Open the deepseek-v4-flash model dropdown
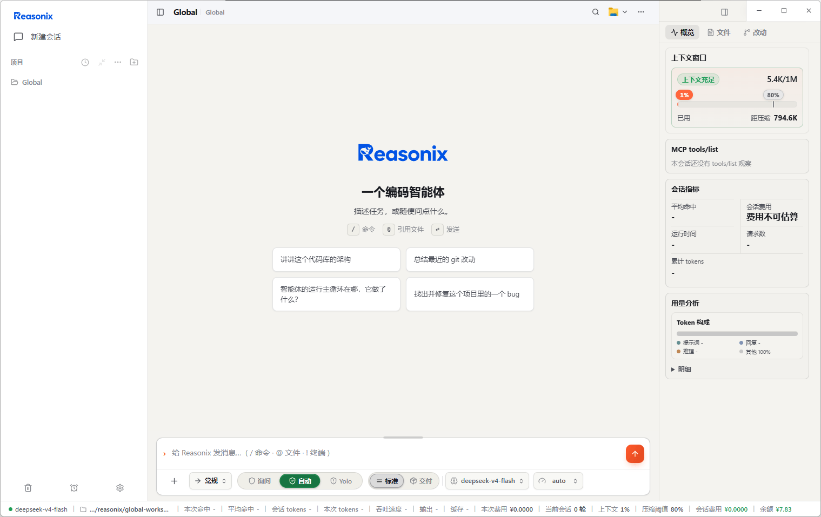The image size is (821, 517). click(487, 481)
